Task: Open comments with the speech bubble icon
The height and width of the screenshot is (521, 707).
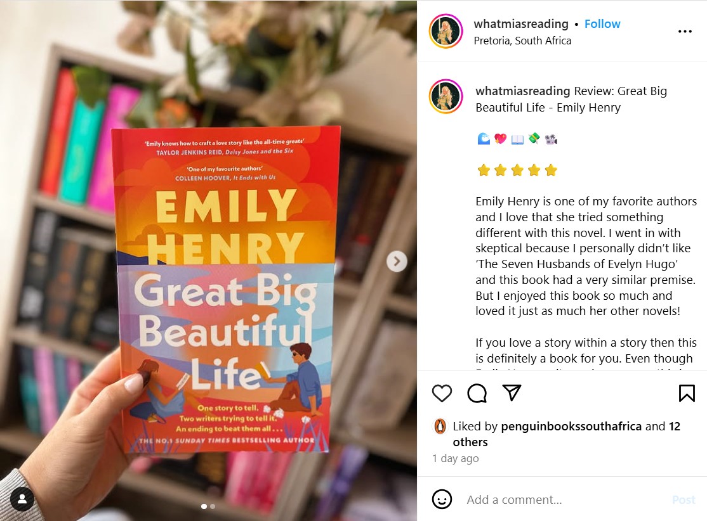Action: [x=477, y=393]
